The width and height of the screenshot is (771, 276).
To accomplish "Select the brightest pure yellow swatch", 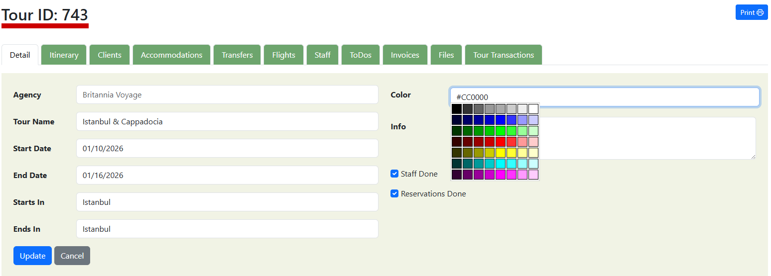I will point(501,153).
